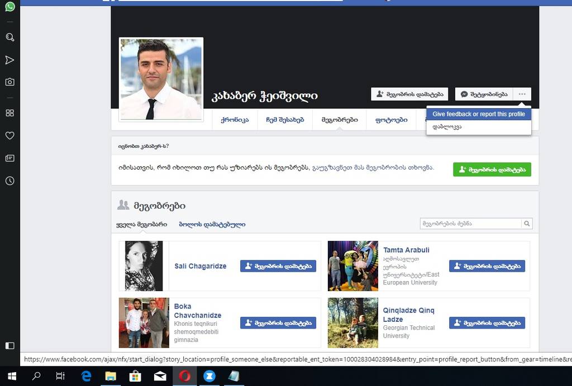Open the ჩემ შესახებ profile tab

285,119
